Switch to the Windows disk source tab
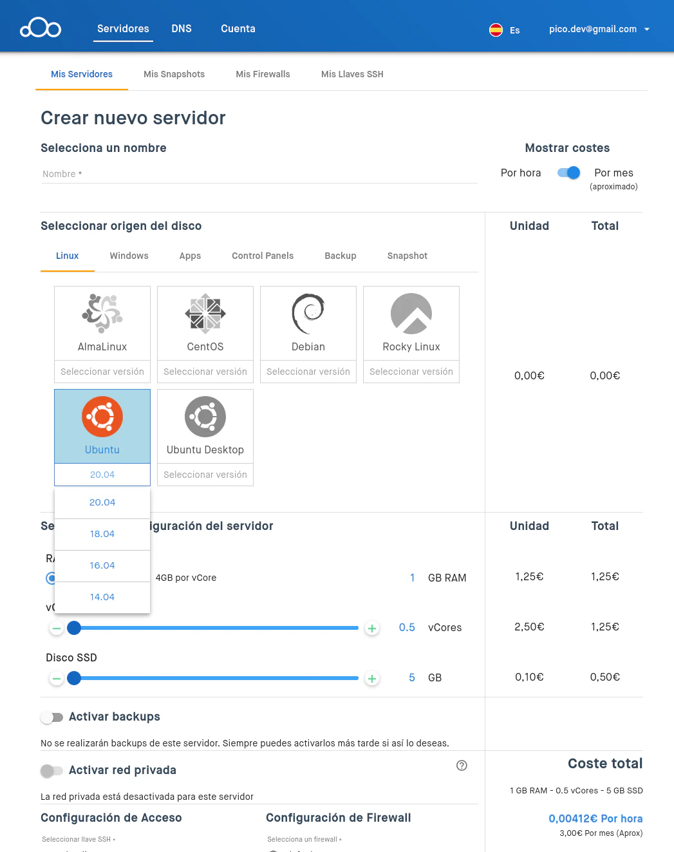The height and width of the screenshot is (852, 674). [x=129, y=256]
